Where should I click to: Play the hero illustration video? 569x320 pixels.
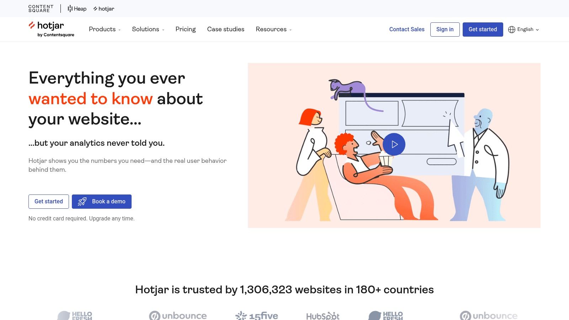click(394, 144)
